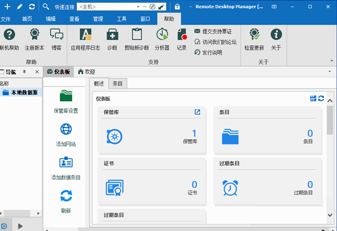Open 剪贴板诊断 clipboard diagnostic
Image resolution: width=337 pixels, height=231 pixels.
point(137,39)
